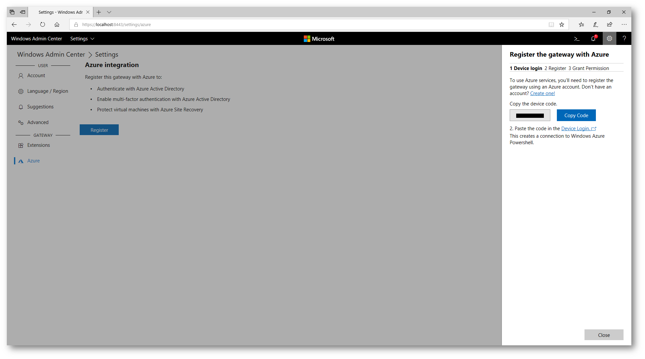
Task: Click the Azure integration heading
Action: point(112,65)
